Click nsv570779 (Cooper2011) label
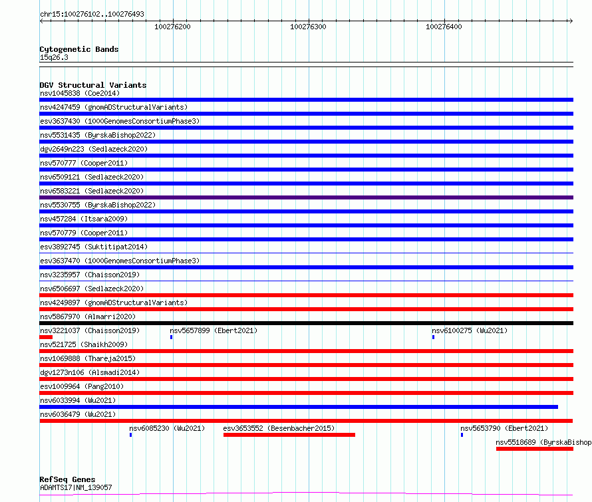This screenshot has width=592, height=502. coord(84,233)
